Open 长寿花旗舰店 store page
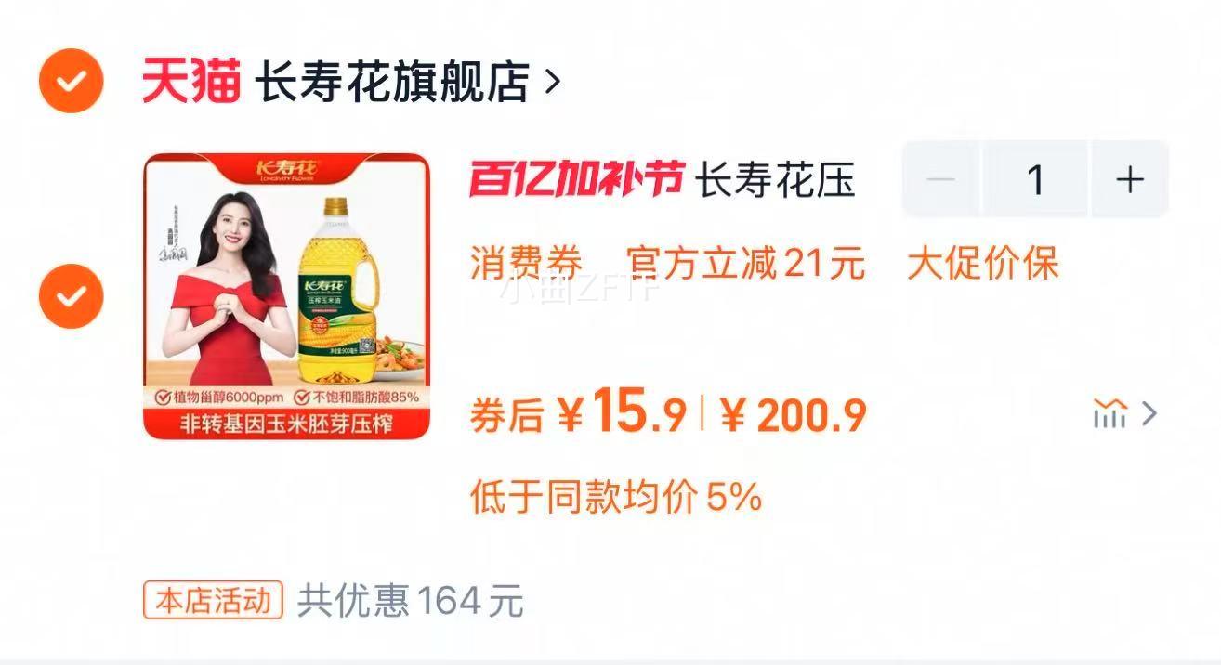The height and width of the screenshot is (665, 1221). (x=392, y=82)
